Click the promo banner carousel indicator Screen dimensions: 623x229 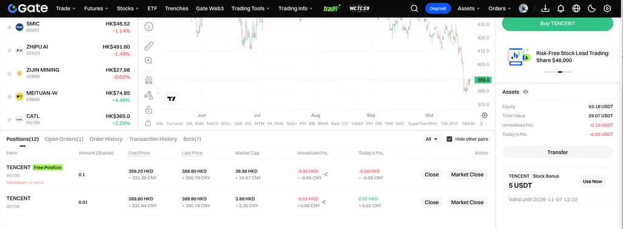(557, 72)
